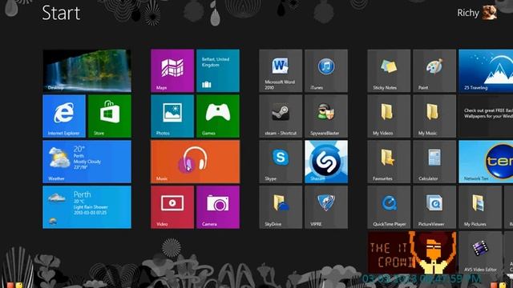
Task: Open the Perth Light Rain Shower tile
Action: (87, 207)
